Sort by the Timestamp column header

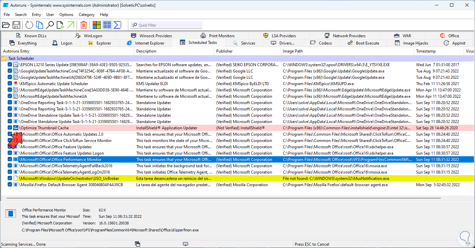(439, 51)
